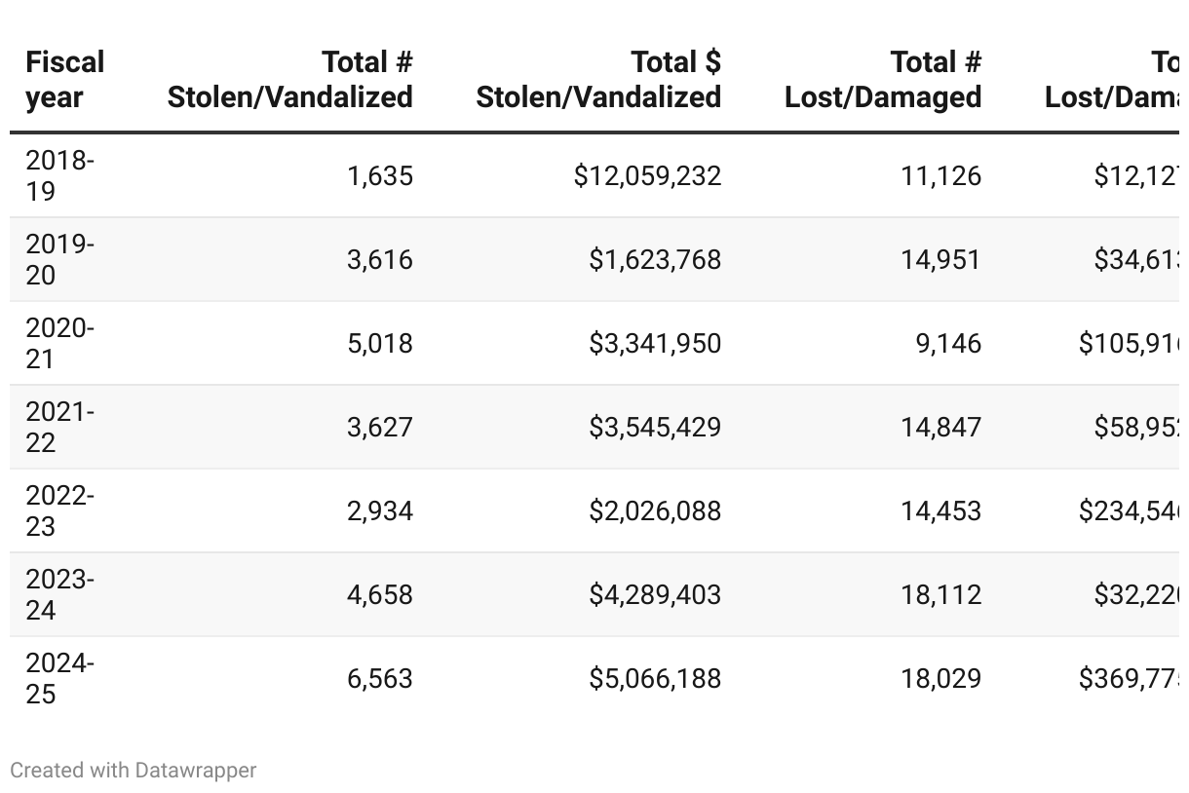Click the 1,635 stolen count cell
The width and height of the screenshot is (1189, 793).
[380, 175]
